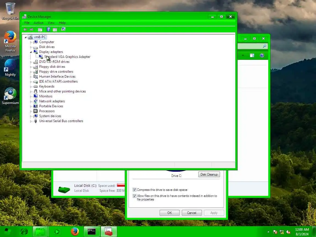Open the Recycle Bin desktop icon
This screenshot has width=316, height=237.
point(10,11)
